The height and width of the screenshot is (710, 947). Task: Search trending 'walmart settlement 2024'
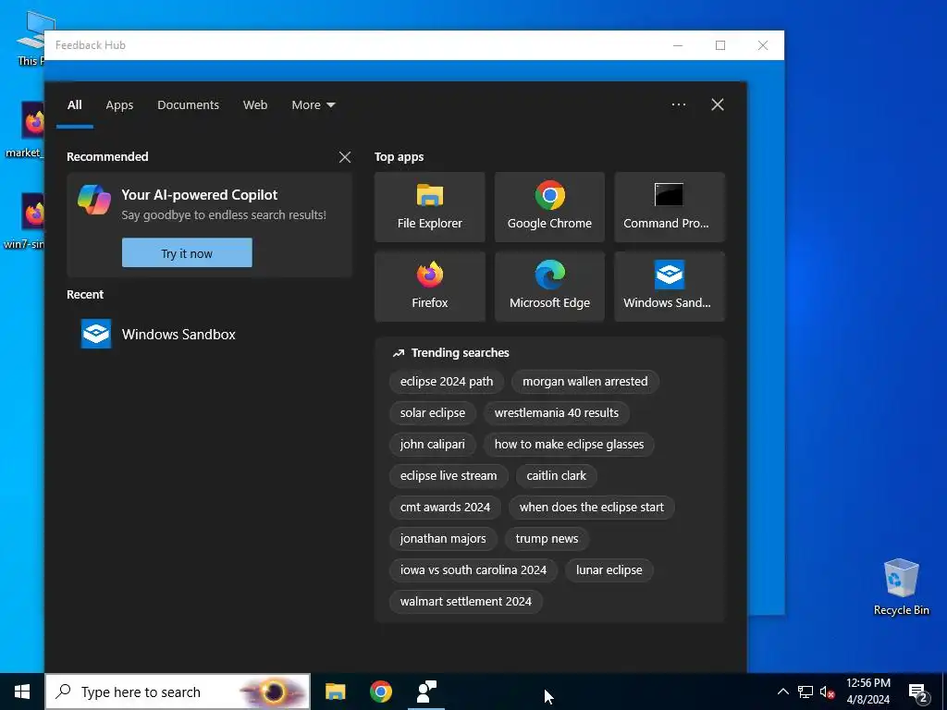pyautogui.click(x=466, y=601)
